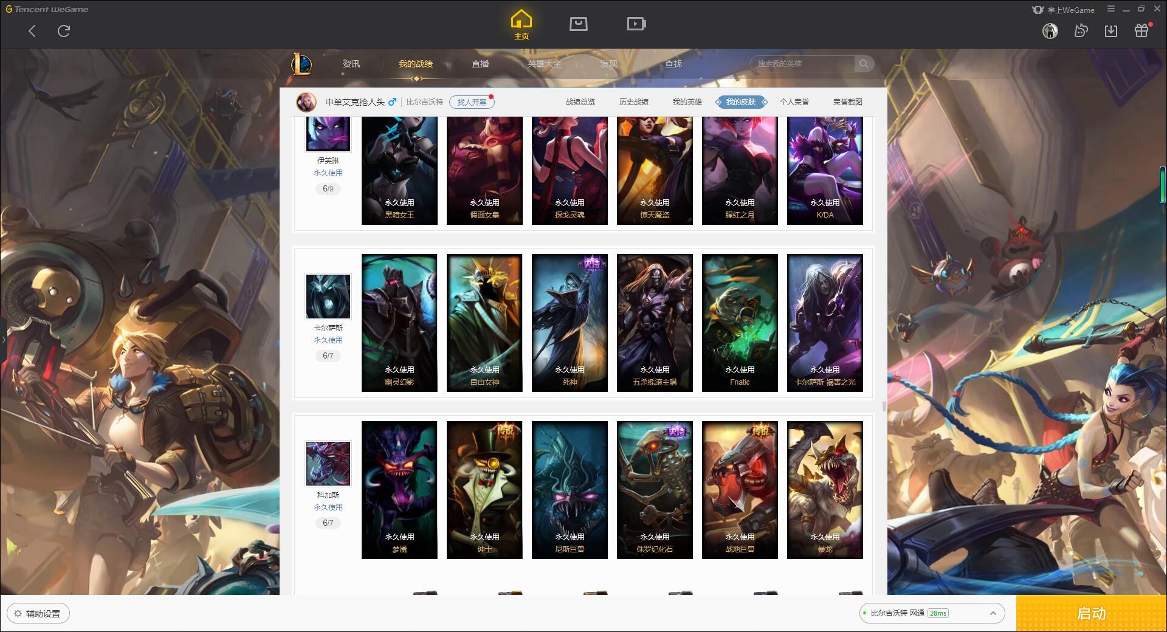Open the video camera icon
This screenshot has height=632, width=1167.
[636, 24]
